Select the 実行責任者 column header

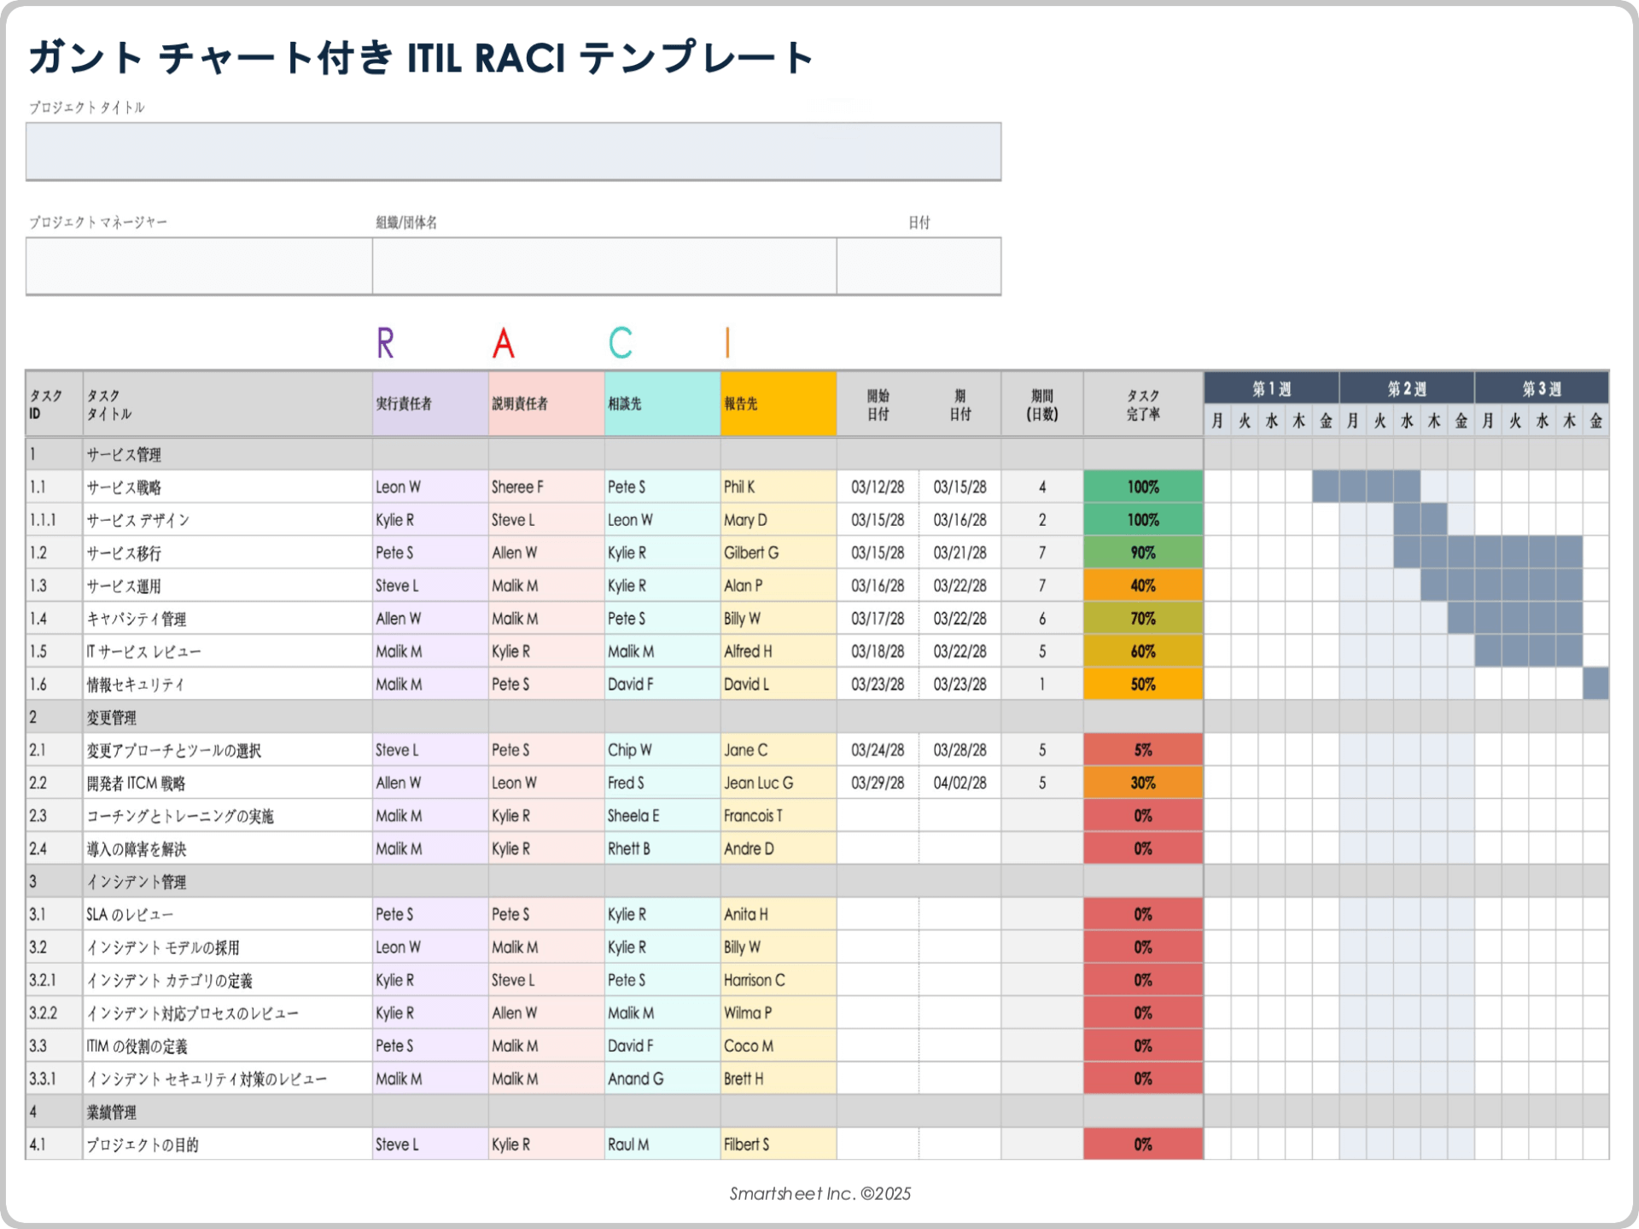tap(430, 404)
